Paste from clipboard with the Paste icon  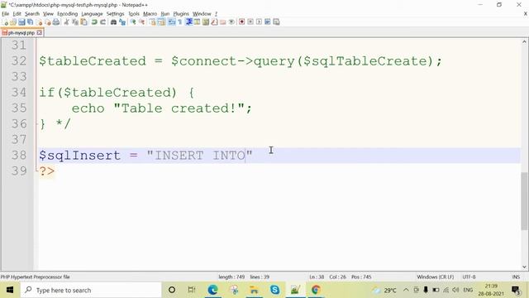click(x=83, y=22)
